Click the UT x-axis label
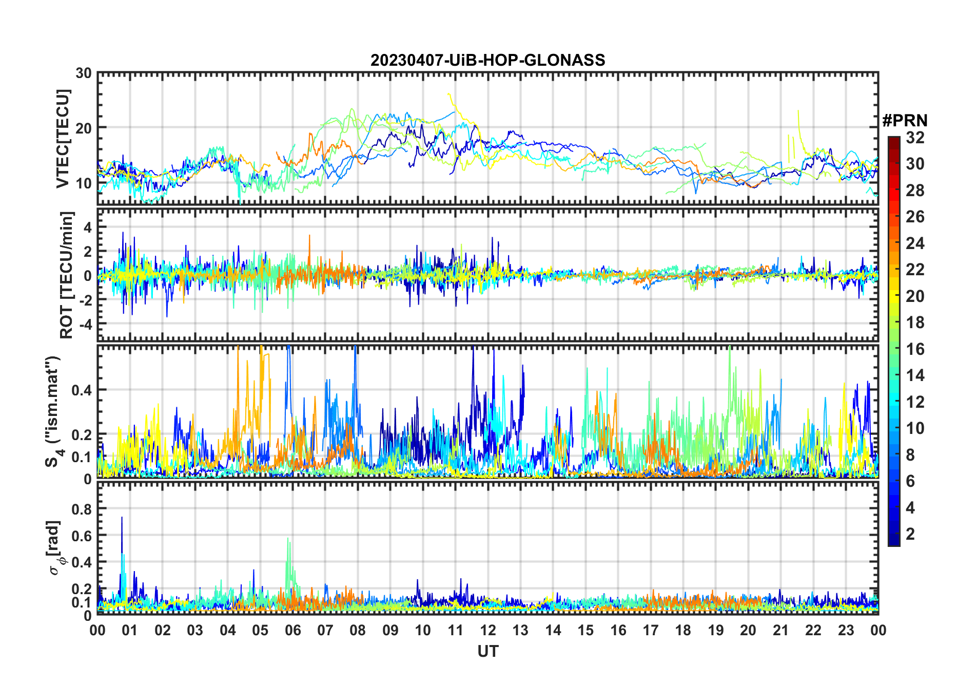976x683 pixels. [x=487, y=651]
